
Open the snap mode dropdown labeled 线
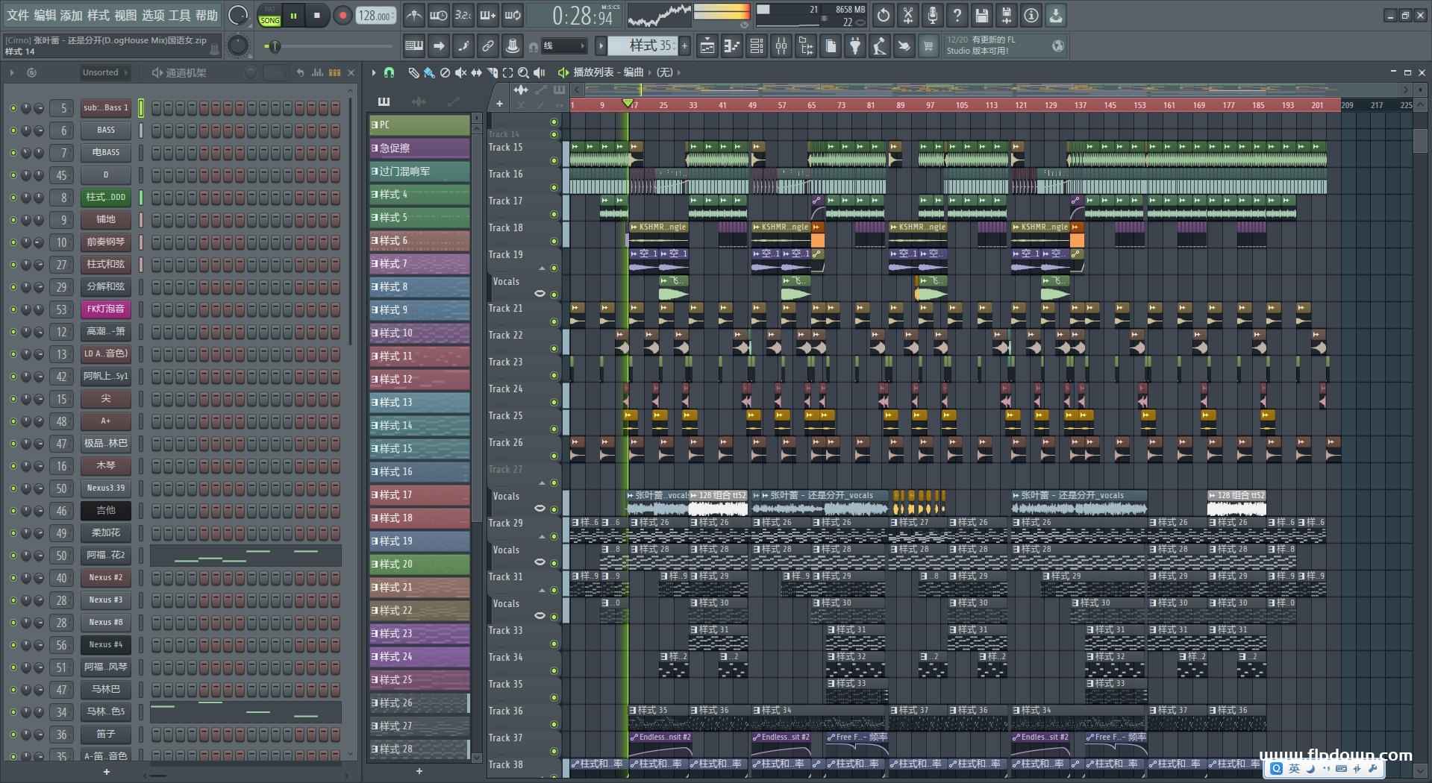(x=563, y=46)
